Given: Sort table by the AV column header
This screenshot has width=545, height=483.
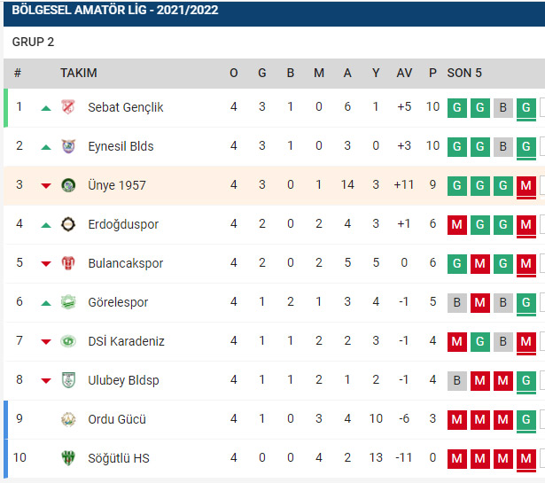Looking at the screenshot, I should point(404,73).
